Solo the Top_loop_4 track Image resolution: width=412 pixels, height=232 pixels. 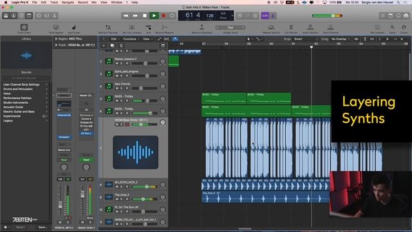[122, 199]
